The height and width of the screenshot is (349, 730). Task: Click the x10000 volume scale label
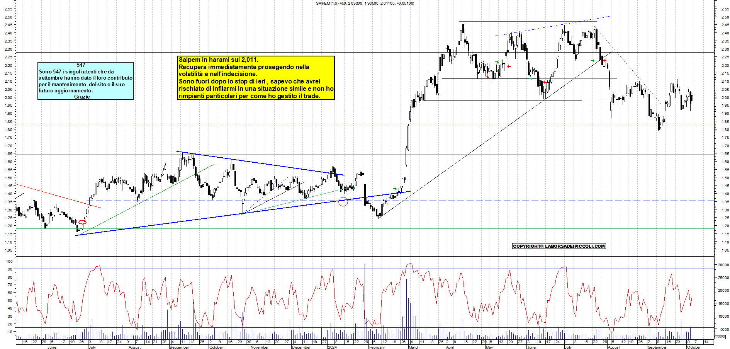tap(720, 337)
